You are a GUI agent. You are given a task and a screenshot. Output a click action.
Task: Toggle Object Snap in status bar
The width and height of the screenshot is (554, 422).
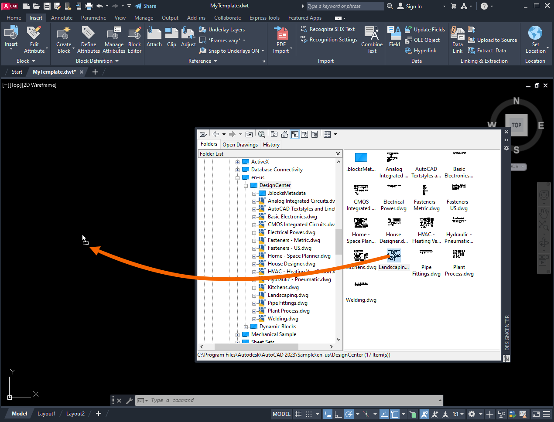395,414
